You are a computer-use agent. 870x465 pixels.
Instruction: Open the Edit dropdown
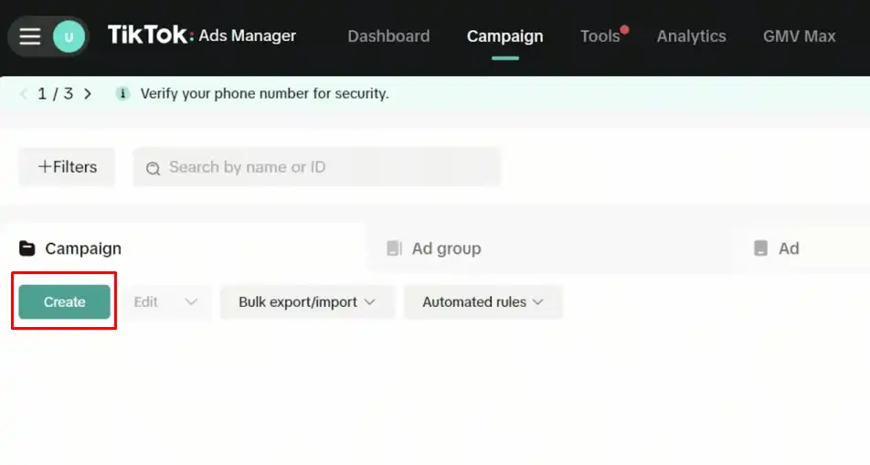click(166, 301)
